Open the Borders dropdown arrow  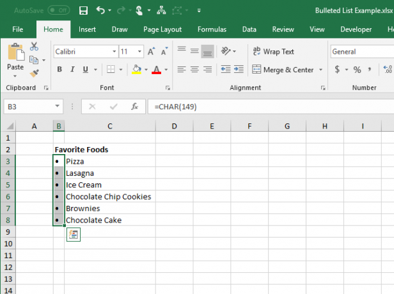tap(121, 70)
